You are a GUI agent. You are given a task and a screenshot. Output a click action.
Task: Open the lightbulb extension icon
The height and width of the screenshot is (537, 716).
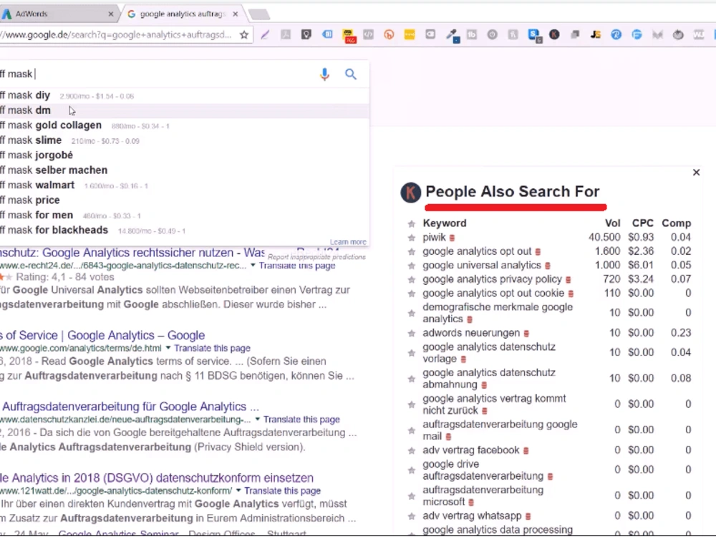(x=306, y=34)
